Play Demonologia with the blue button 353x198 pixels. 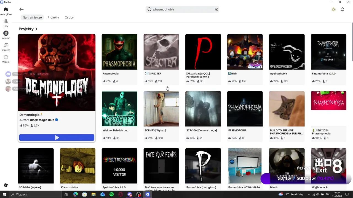[x=57, y=137]
